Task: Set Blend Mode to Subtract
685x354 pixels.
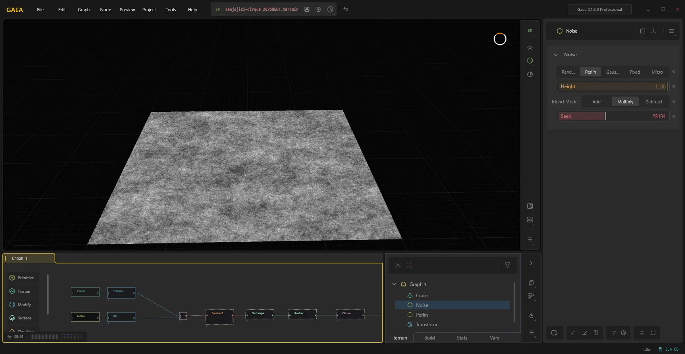Action: coord(654,102)
